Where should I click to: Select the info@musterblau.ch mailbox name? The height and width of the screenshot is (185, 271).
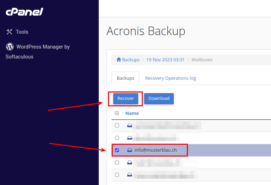pos(156,150)
